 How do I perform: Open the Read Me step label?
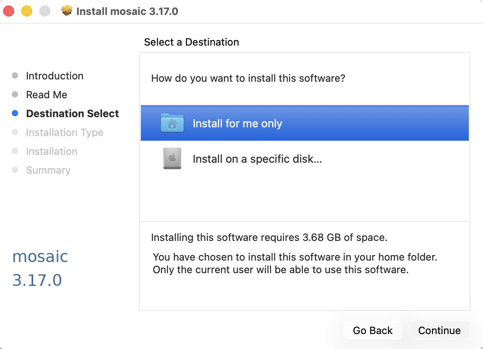tap(46, 95)
